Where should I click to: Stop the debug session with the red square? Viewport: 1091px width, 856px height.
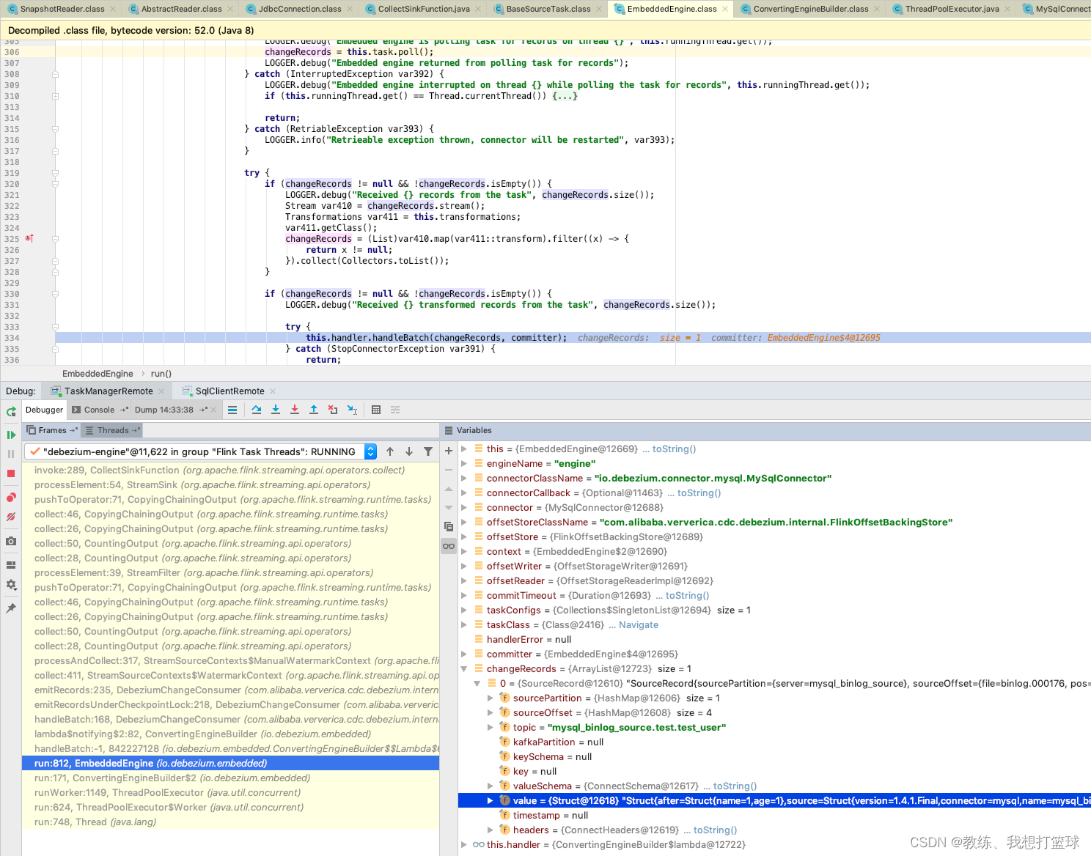tap(11, 473)
